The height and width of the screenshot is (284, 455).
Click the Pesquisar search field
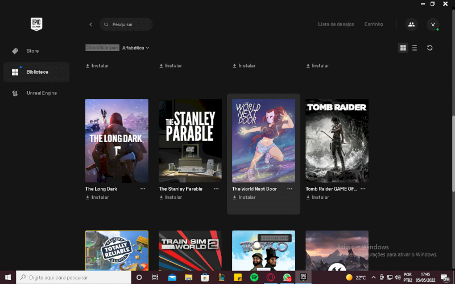tap(126, 24)
